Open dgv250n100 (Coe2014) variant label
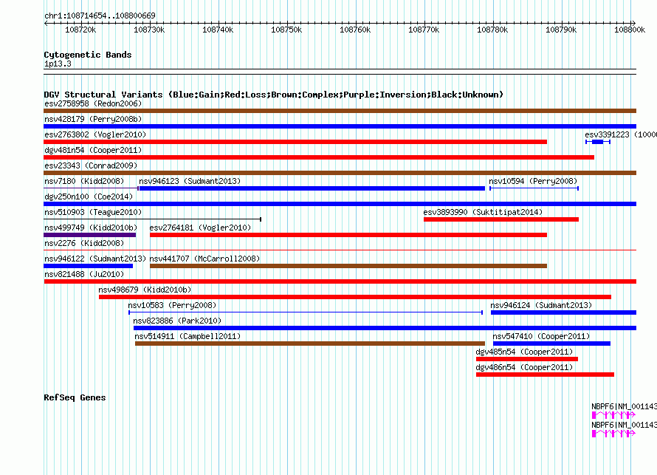This screenshot has width=657, height=475. [x=89, y=197]
